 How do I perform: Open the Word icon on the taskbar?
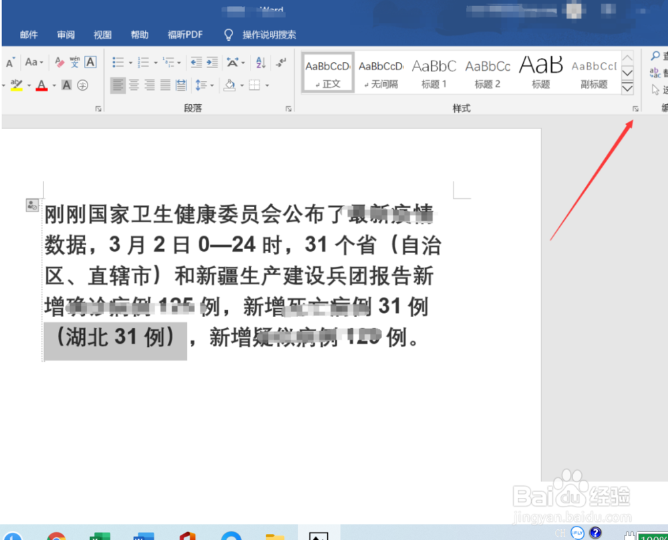click(x=144, y=536)
